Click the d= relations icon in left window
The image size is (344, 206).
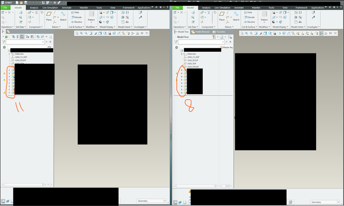127,22
